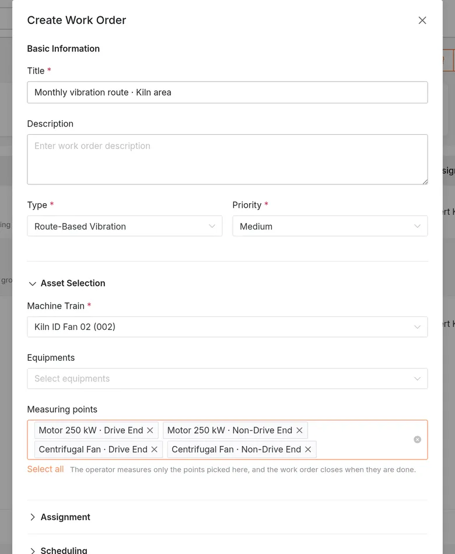Remove Motor 250 kW · Non-Drive End tag
The height and width of the screenshot is (554, 455).
click(299, 430)
